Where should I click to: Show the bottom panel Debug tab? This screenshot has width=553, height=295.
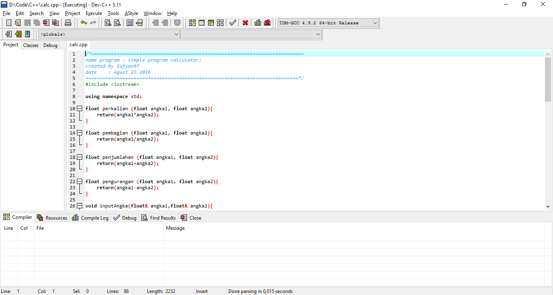pyautogui.click(x=125, y=218)
